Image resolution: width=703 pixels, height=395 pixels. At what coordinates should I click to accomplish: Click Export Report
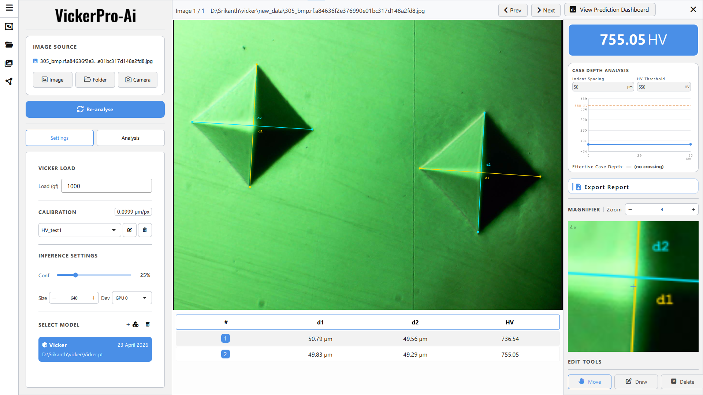(633, 187)
